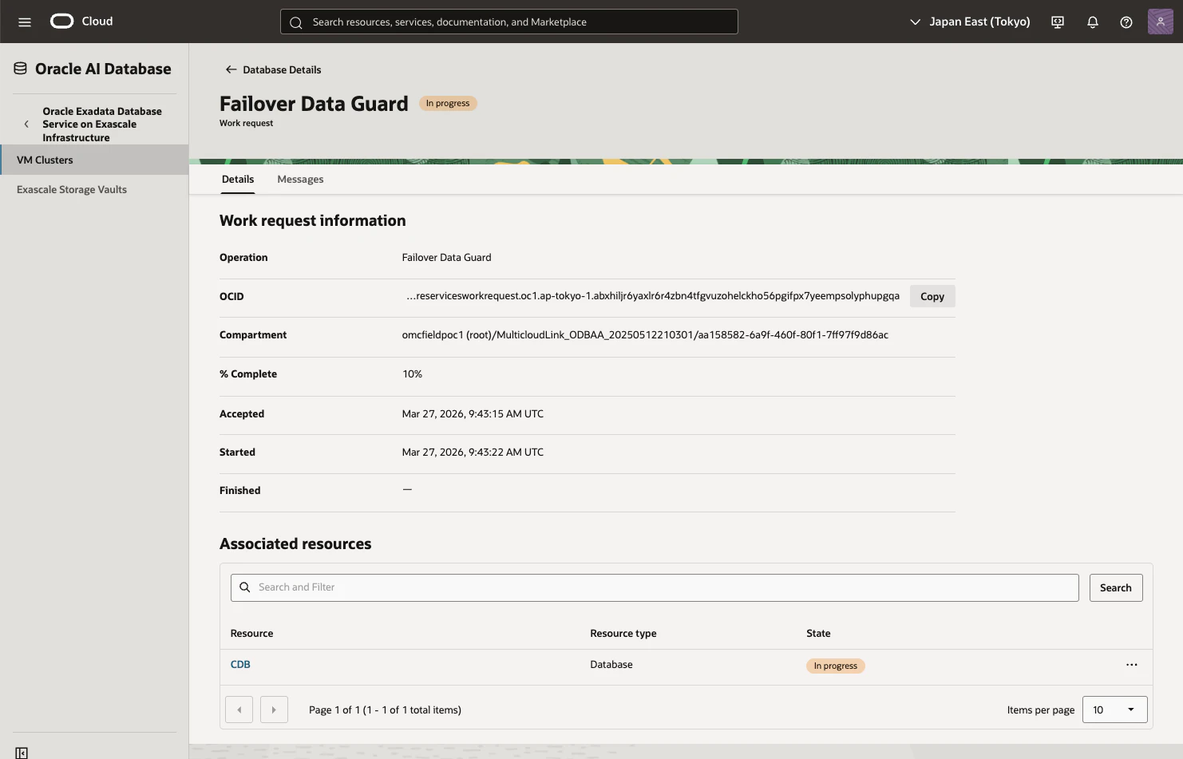Open the help question mark menu
The image size is (1183, 759).
(1126, 22)
